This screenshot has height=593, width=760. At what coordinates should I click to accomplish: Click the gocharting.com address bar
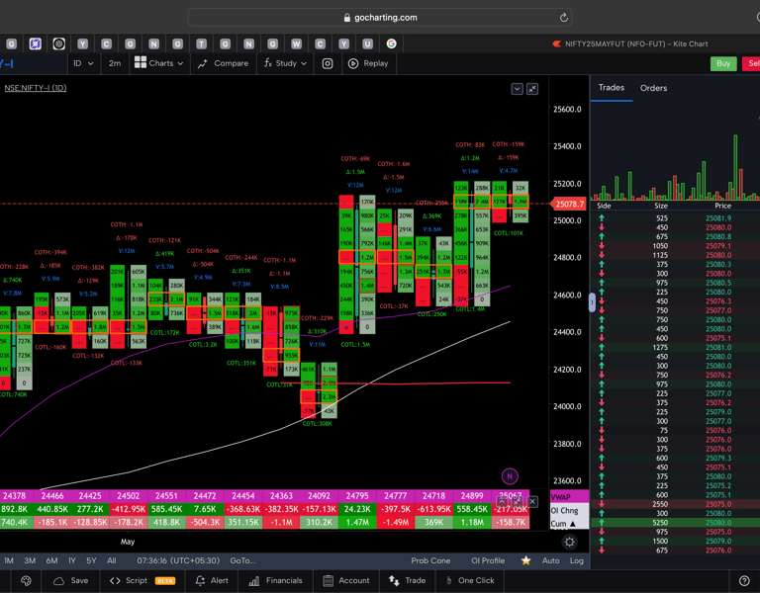pos(380,18)
